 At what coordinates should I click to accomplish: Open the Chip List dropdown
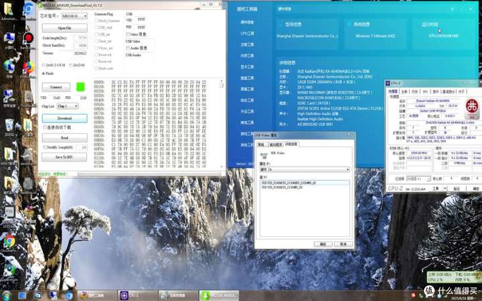click(68, 106)
